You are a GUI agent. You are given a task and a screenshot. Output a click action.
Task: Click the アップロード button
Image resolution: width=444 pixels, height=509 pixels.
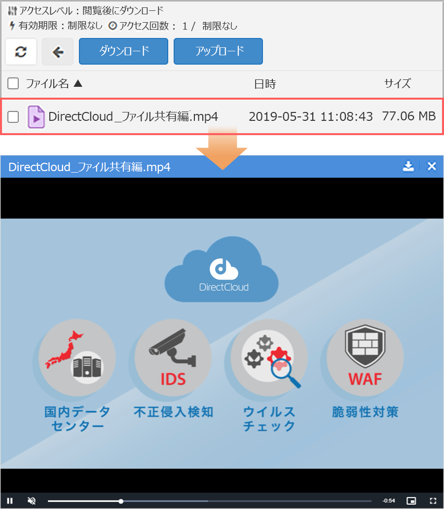(x=218, y=51)
